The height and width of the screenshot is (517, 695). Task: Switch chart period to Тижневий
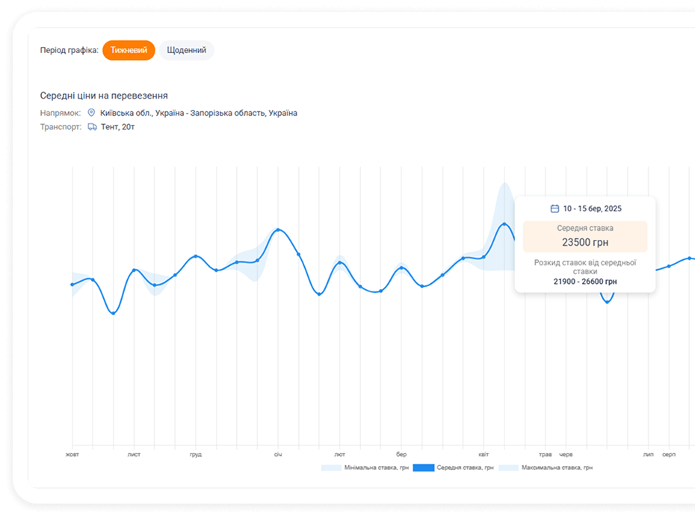pyautogui.click(x=129, y=50)
